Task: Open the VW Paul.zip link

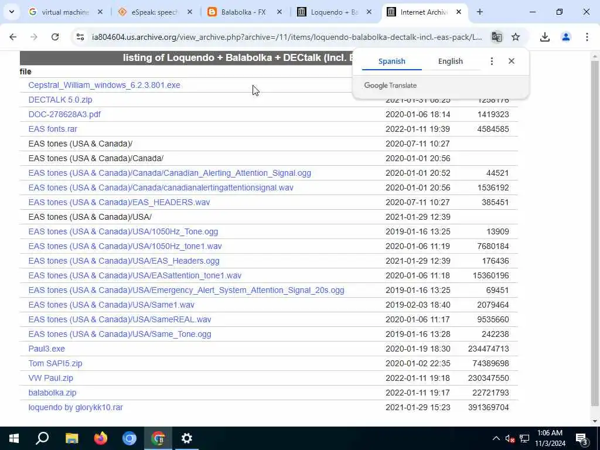Action: 50,378
